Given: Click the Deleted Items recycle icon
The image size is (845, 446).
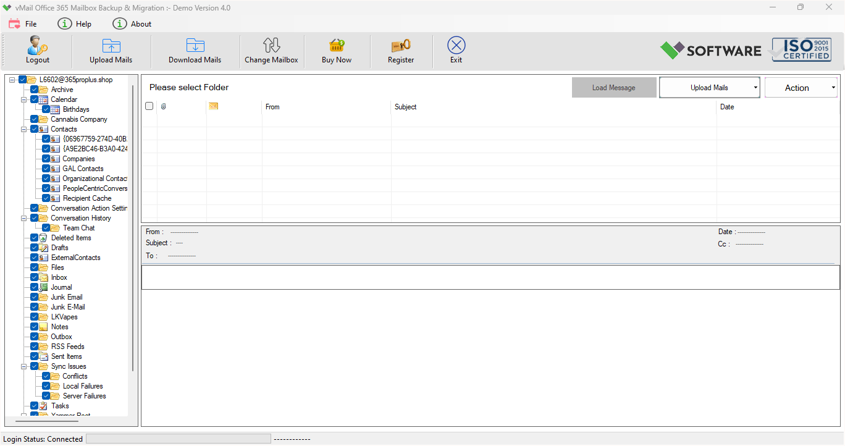Looking at the screenshot, I should (43, 238).
